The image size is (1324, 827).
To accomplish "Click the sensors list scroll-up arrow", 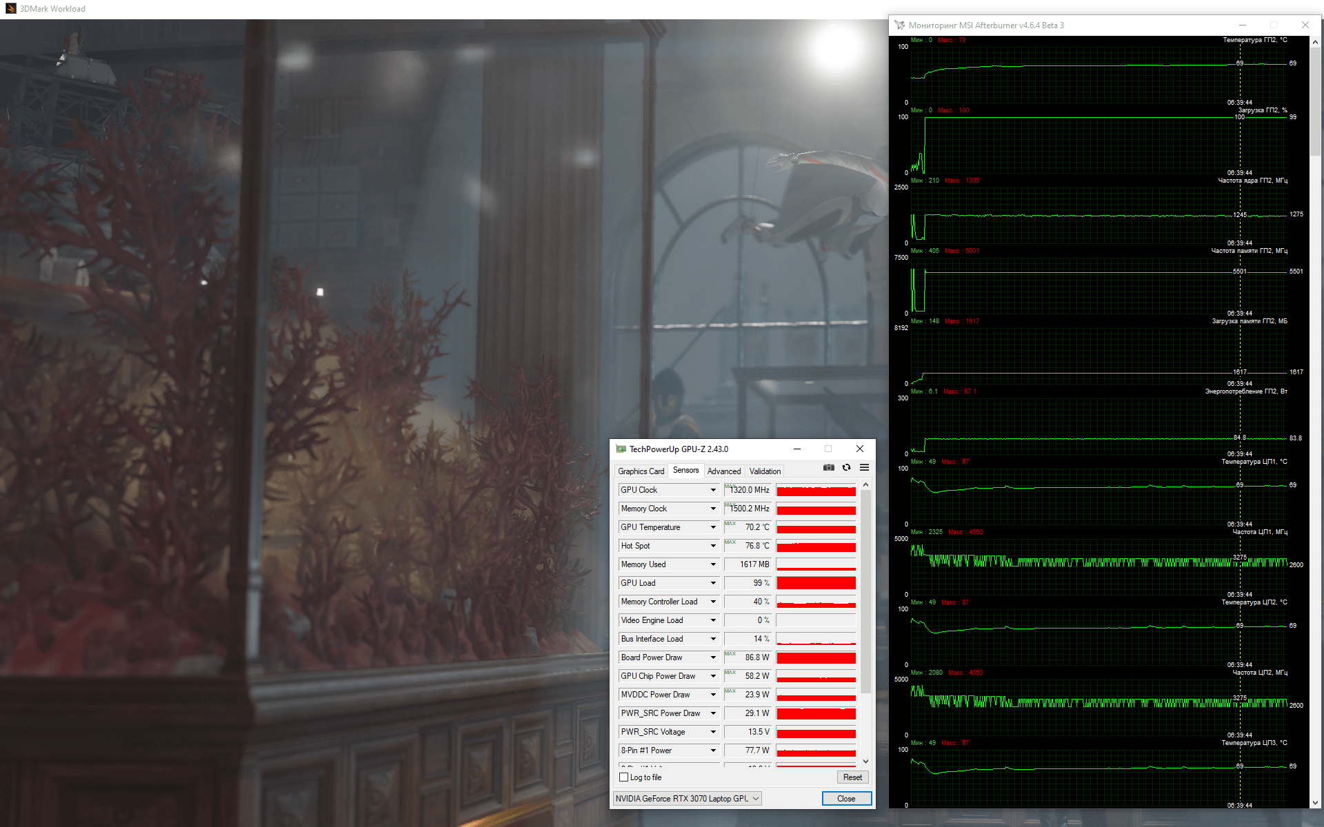I will coord(865,485).
